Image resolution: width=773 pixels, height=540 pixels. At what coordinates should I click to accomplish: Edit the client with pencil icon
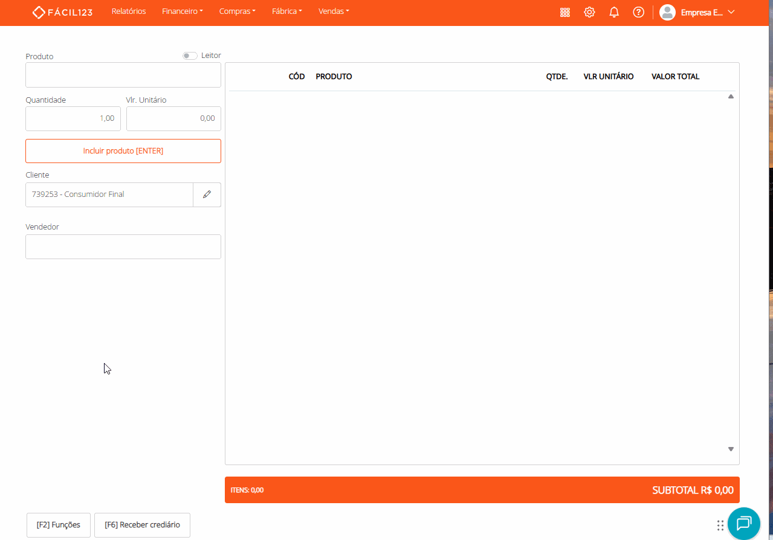pyautogui.click(x=207, y=194)
